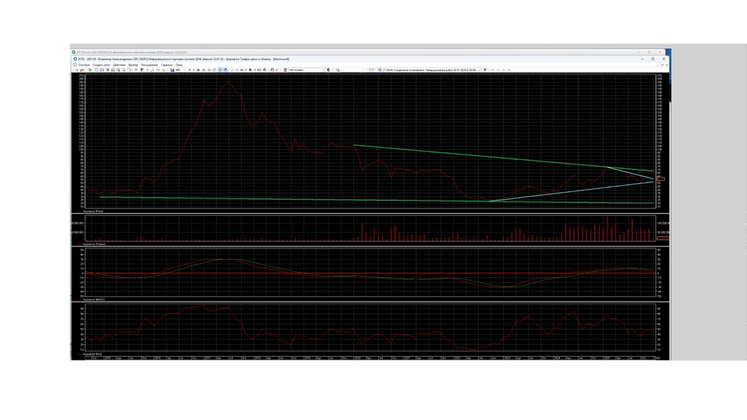The image size is (747, 420).
Task: Open the Сервисы menu
Action: click(x=167, y=65)
